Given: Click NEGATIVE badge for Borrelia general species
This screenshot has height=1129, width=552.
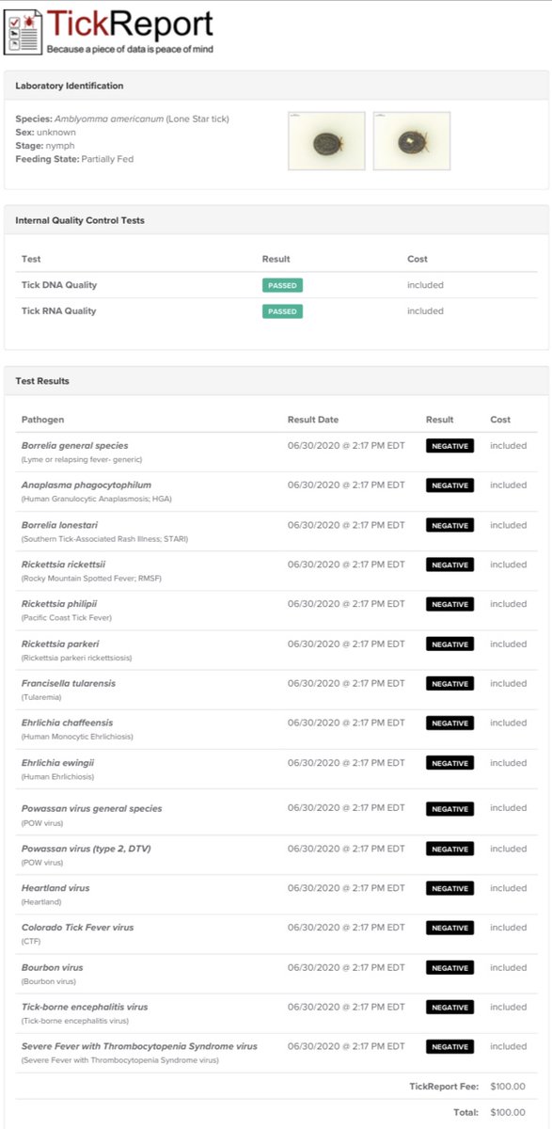Looking at the screenshot, I should click(449, 446).
